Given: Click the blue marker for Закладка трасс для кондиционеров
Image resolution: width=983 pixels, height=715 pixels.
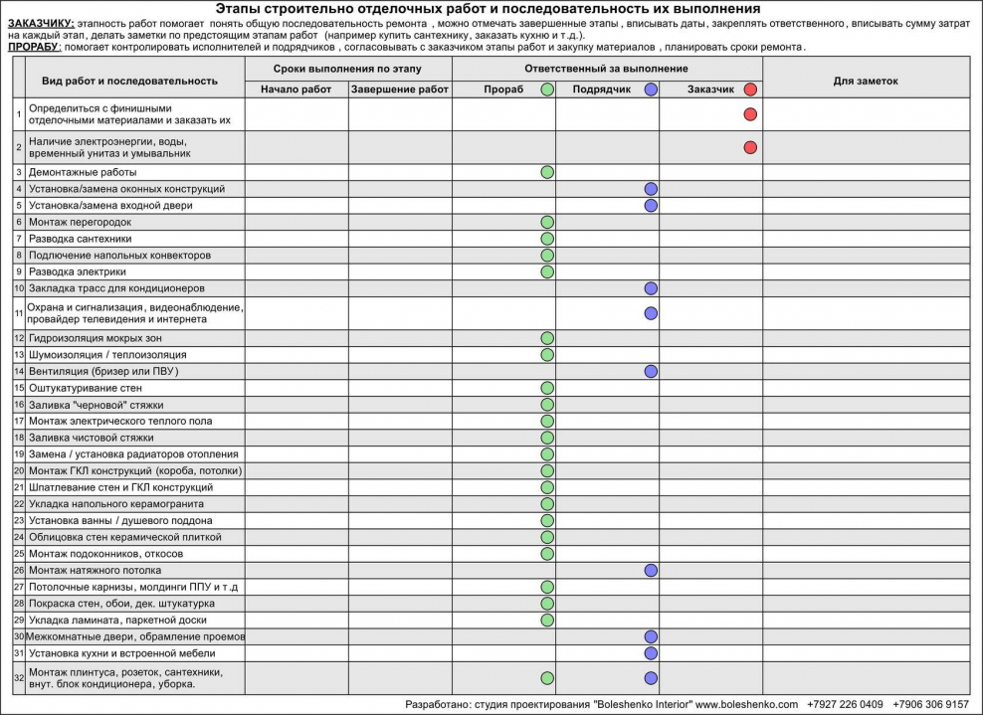Looking at the screenshot, I should point(650,288).
